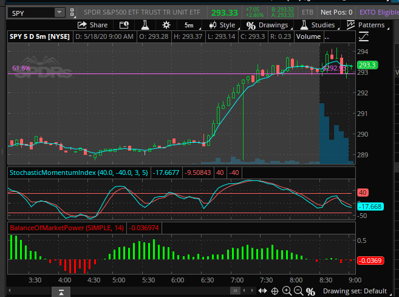Screen dimensions: 399x297
Task: Select the StochasticMomentumIndex study label
Action: [x=78, y=172]
